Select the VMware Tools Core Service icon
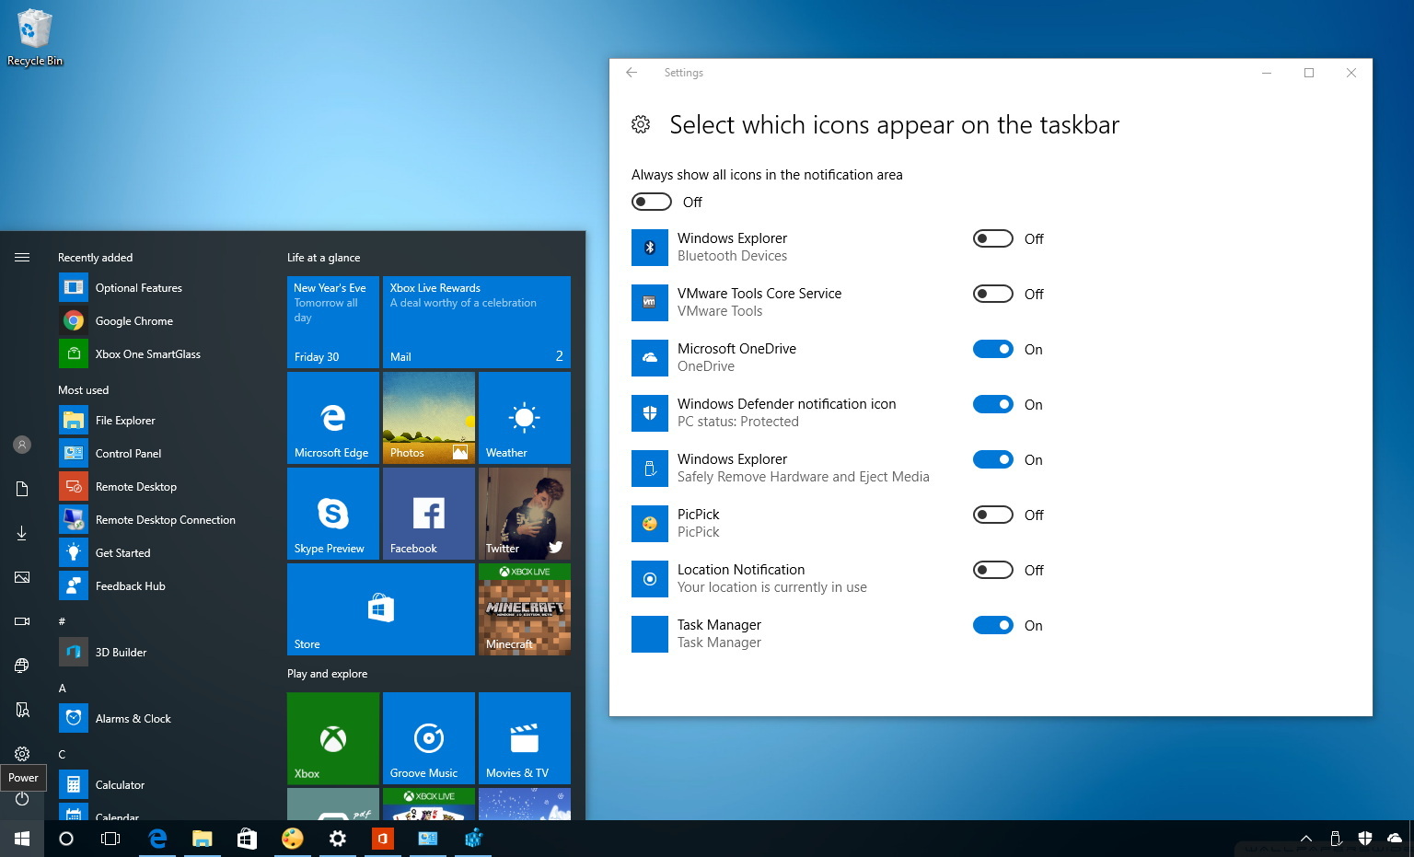1414x857 pixels. [650, 302]
